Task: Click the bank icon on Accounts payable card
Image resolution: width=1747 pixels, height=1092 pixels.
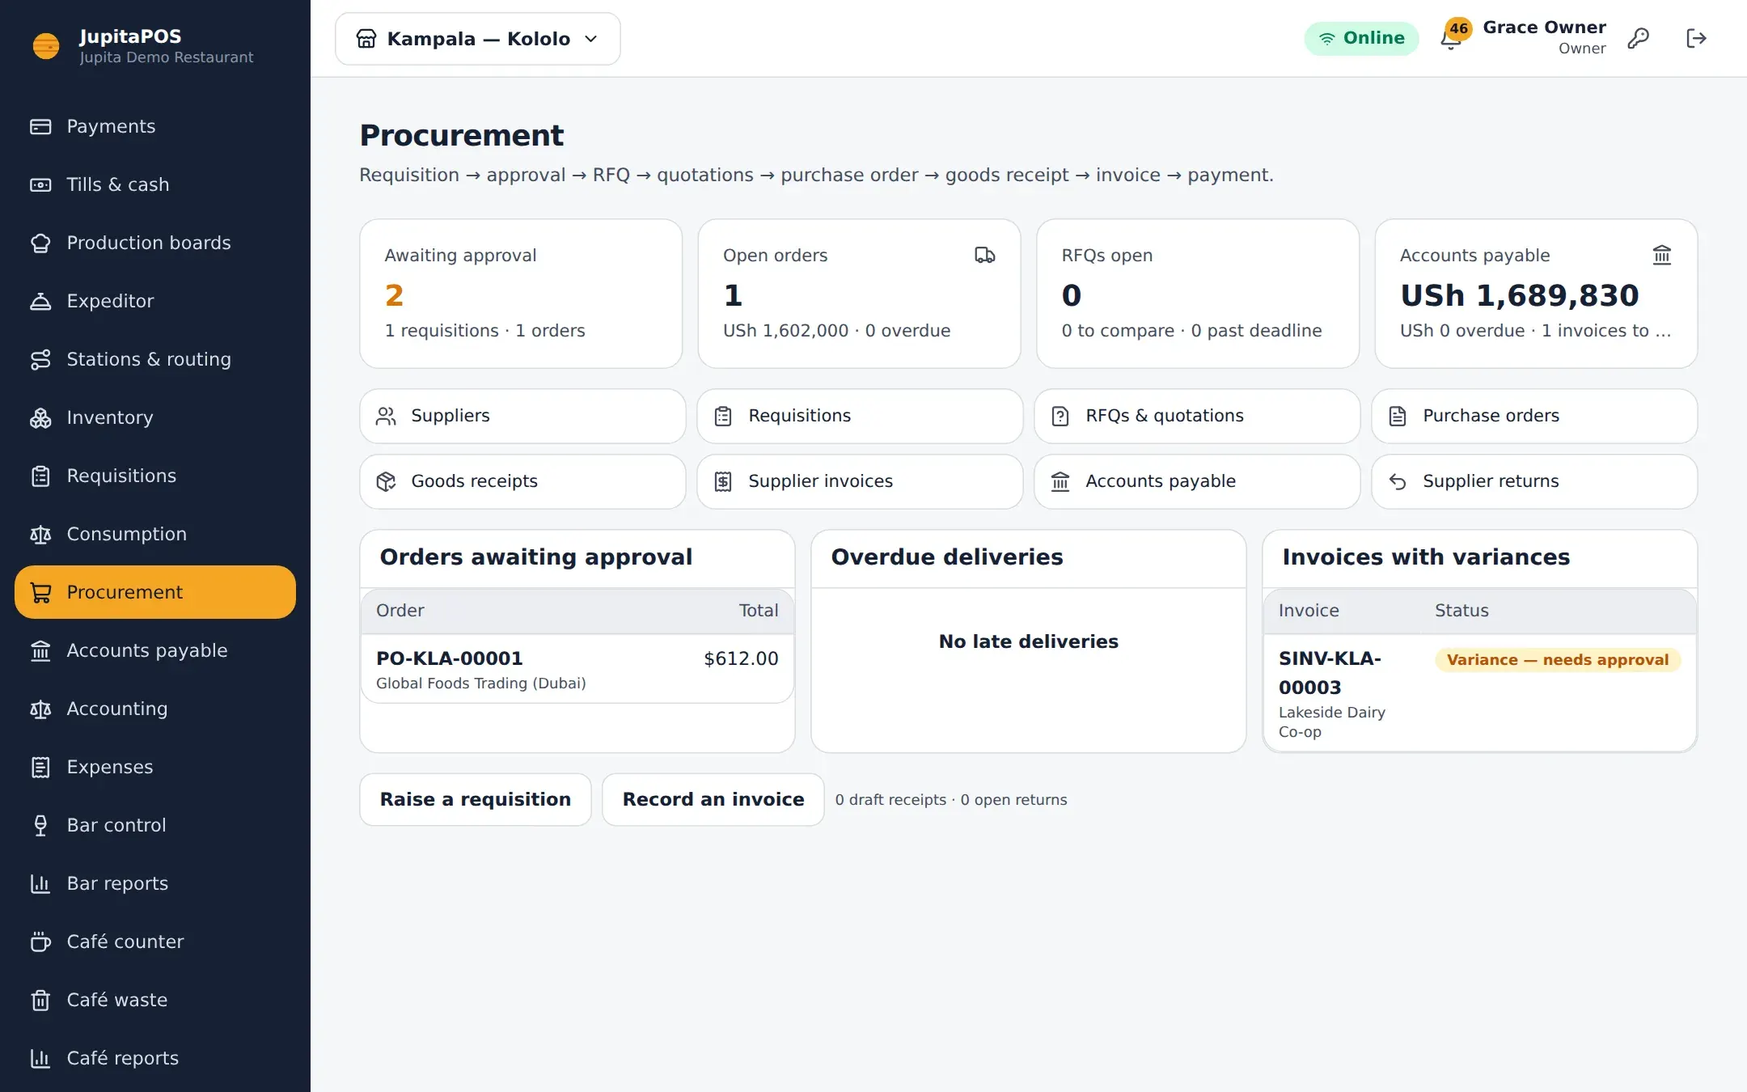Action: (1661, 256)
